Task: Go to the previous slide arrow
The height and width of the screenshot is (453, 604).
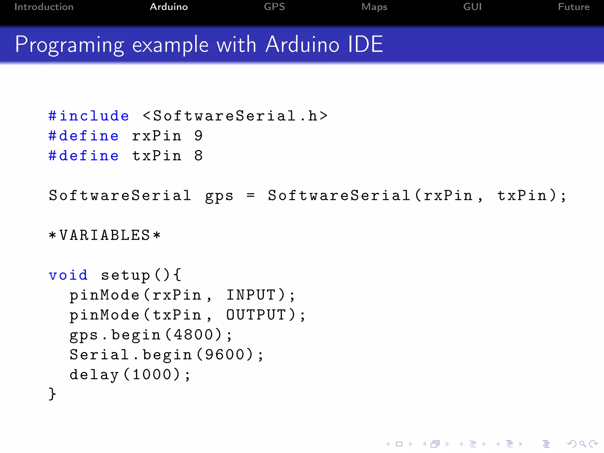Action: pos(388,444)
